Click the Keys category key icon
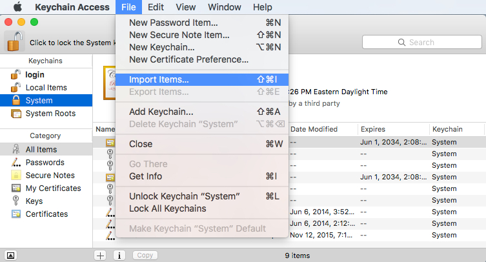 click(x=15, y=201)
